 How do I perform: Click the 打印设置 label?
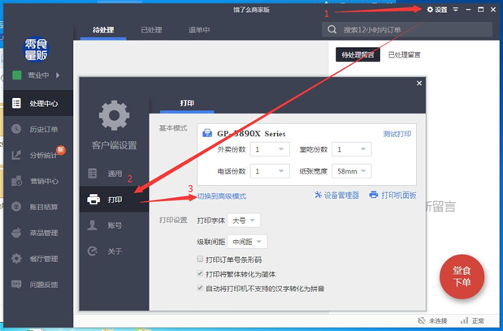tap(173, 220)
